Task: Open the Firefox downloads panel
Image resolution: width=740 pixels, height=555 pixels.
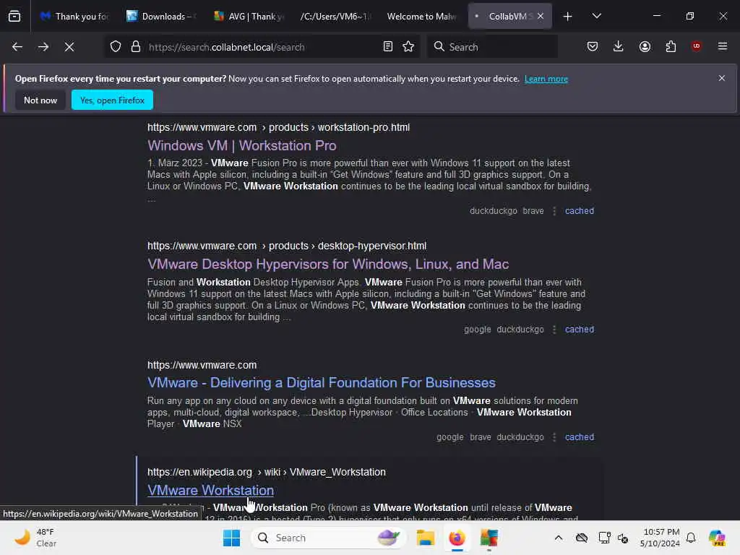Action: pos(619,47)
